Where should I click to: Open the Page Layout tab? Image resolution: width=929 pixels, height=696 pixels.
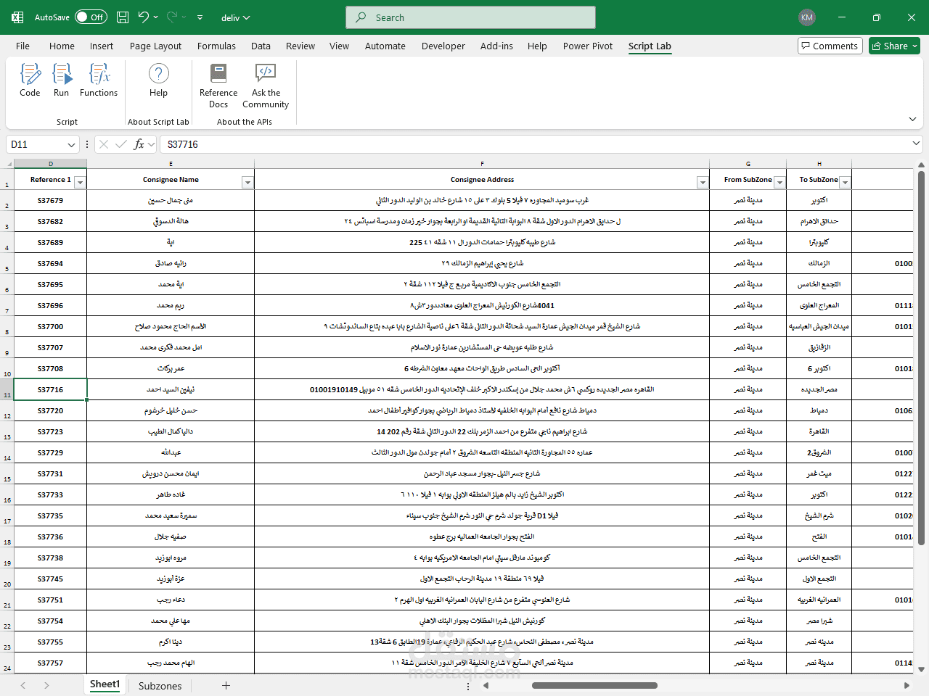[155, 46]
